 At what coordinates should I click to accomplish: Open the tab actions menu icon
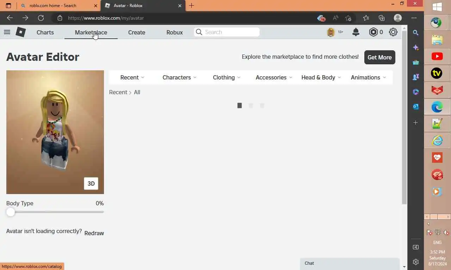[8, 6]
